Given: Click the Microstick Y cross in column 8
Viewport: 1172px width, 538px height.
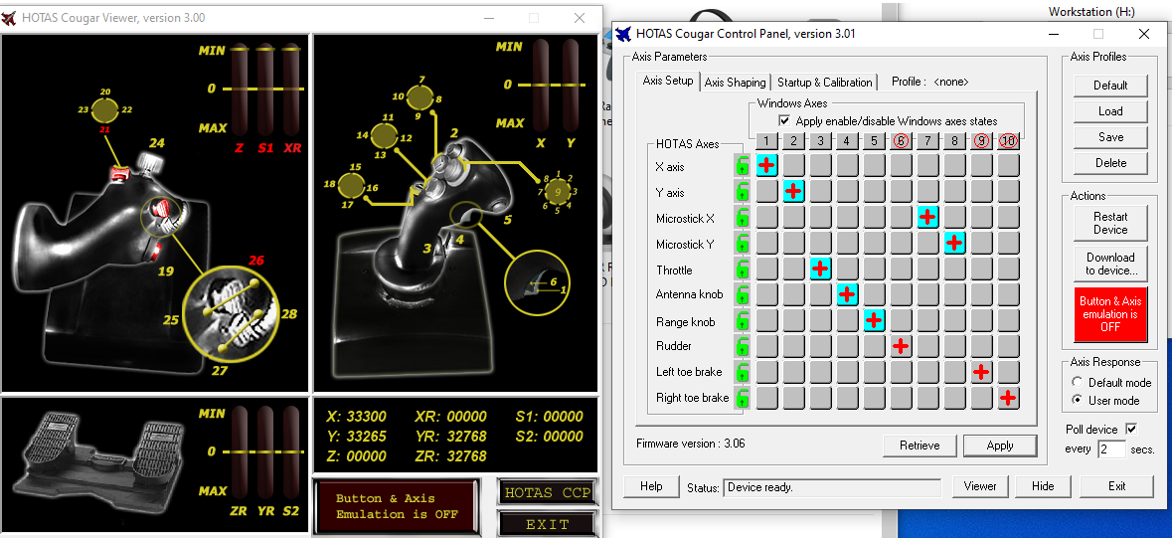Looking at the screenshot, I should [954, 243].
